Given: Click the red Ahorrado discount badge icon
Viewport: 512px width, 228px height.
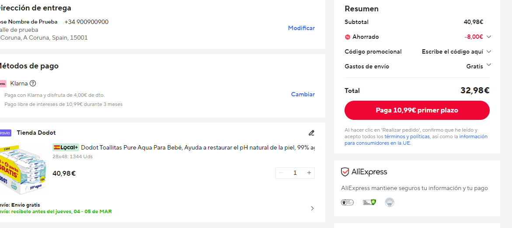Looking at the screenshot, I should tap(348, 37).
